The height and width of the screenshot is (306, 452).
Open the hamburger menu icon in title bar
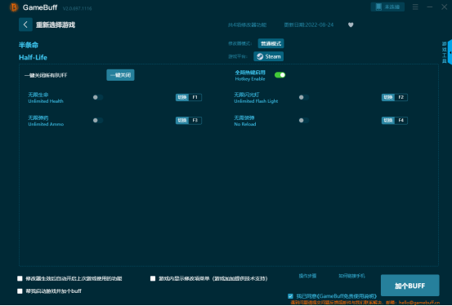pos(415,7)
